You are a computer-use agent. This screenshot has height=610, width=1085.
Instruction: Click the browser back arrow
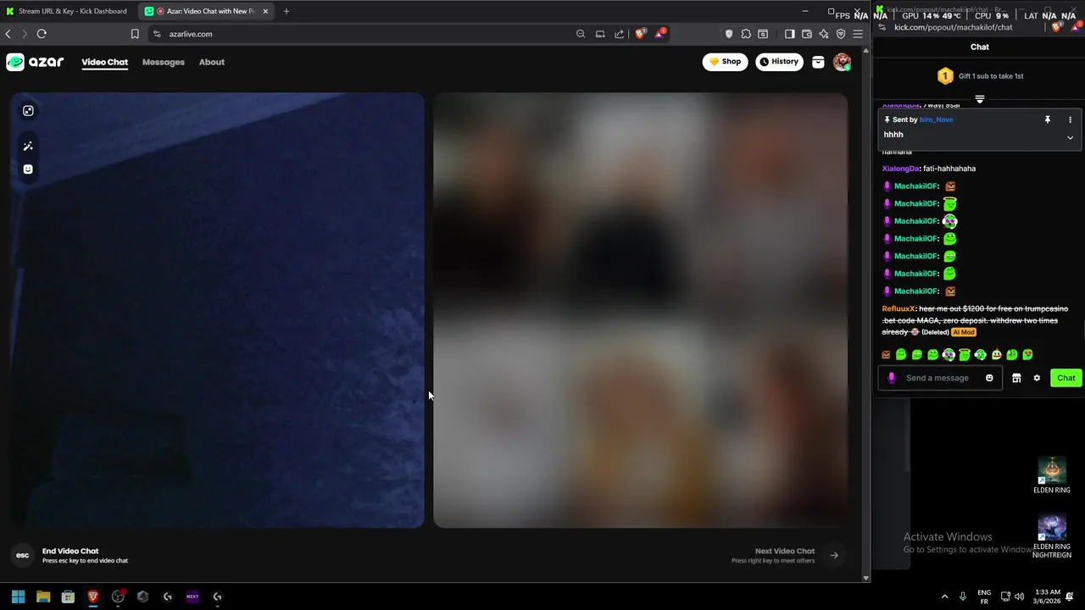tap(8, 34)
